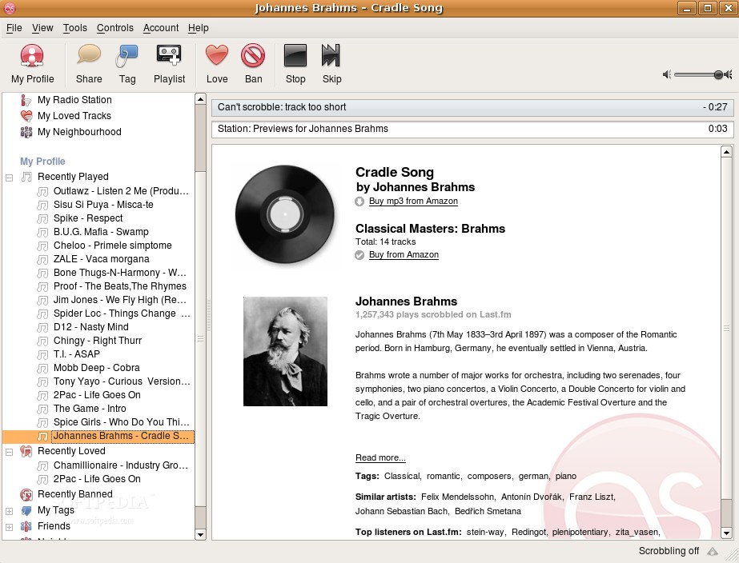739x563 pixels.
Task: Click album Buy from Amazon link
Action: [x=404, y=254]
